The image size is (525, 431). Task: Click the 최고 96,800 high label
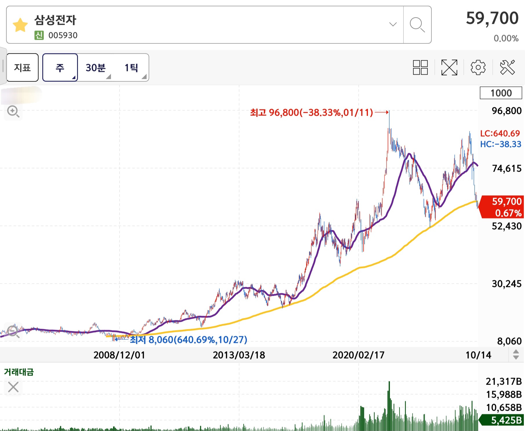[311, 112]
